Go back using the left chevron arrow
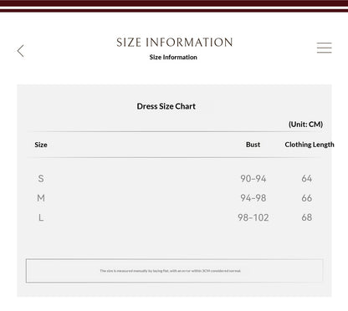 tap(21, 51)
